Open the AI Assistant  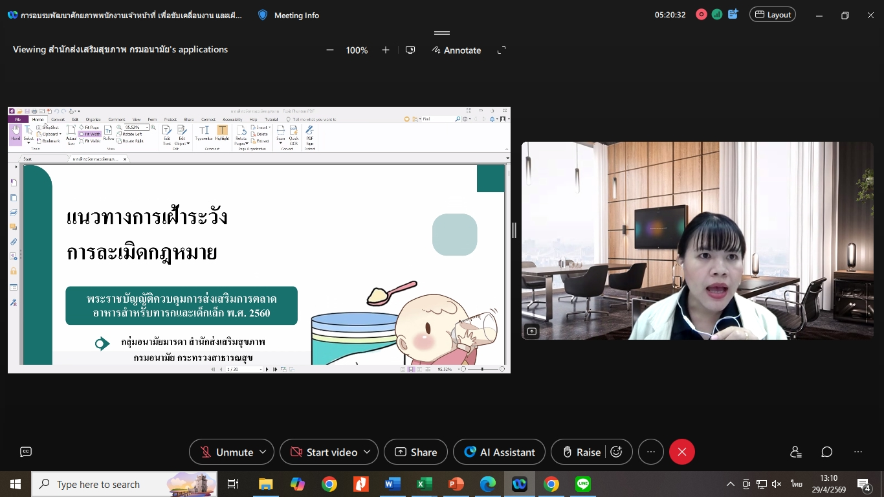499,452
